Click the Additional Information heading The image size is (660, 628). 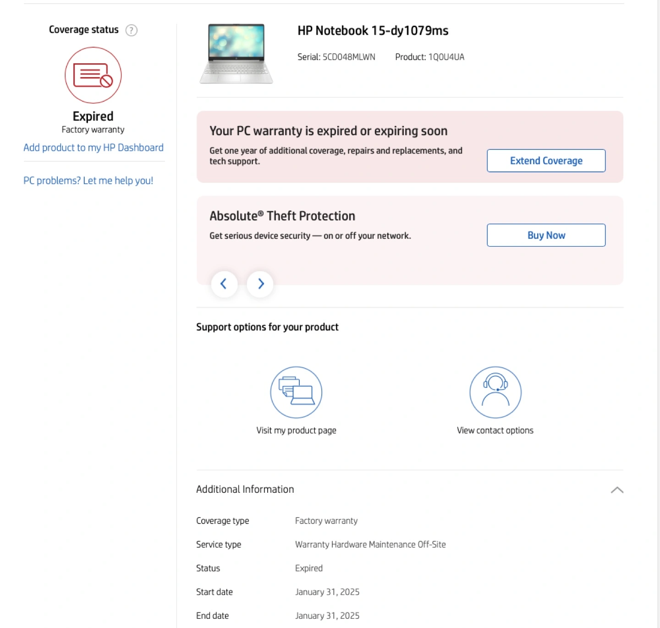pyautogui.click(x=245, y=489)
